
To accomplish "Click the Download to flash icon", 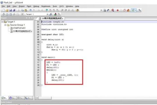I will 55,14.
